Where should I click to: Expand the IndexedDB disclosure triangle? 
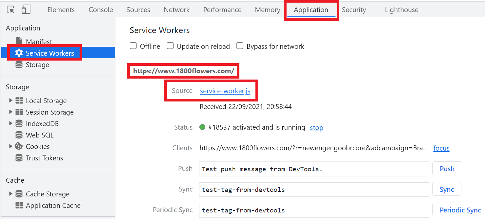(x=11, y=123)
